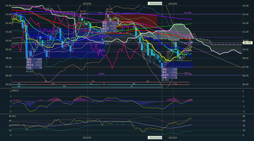Select the highlighted 2023/03/24 date label at bottom

pos(155,138)
